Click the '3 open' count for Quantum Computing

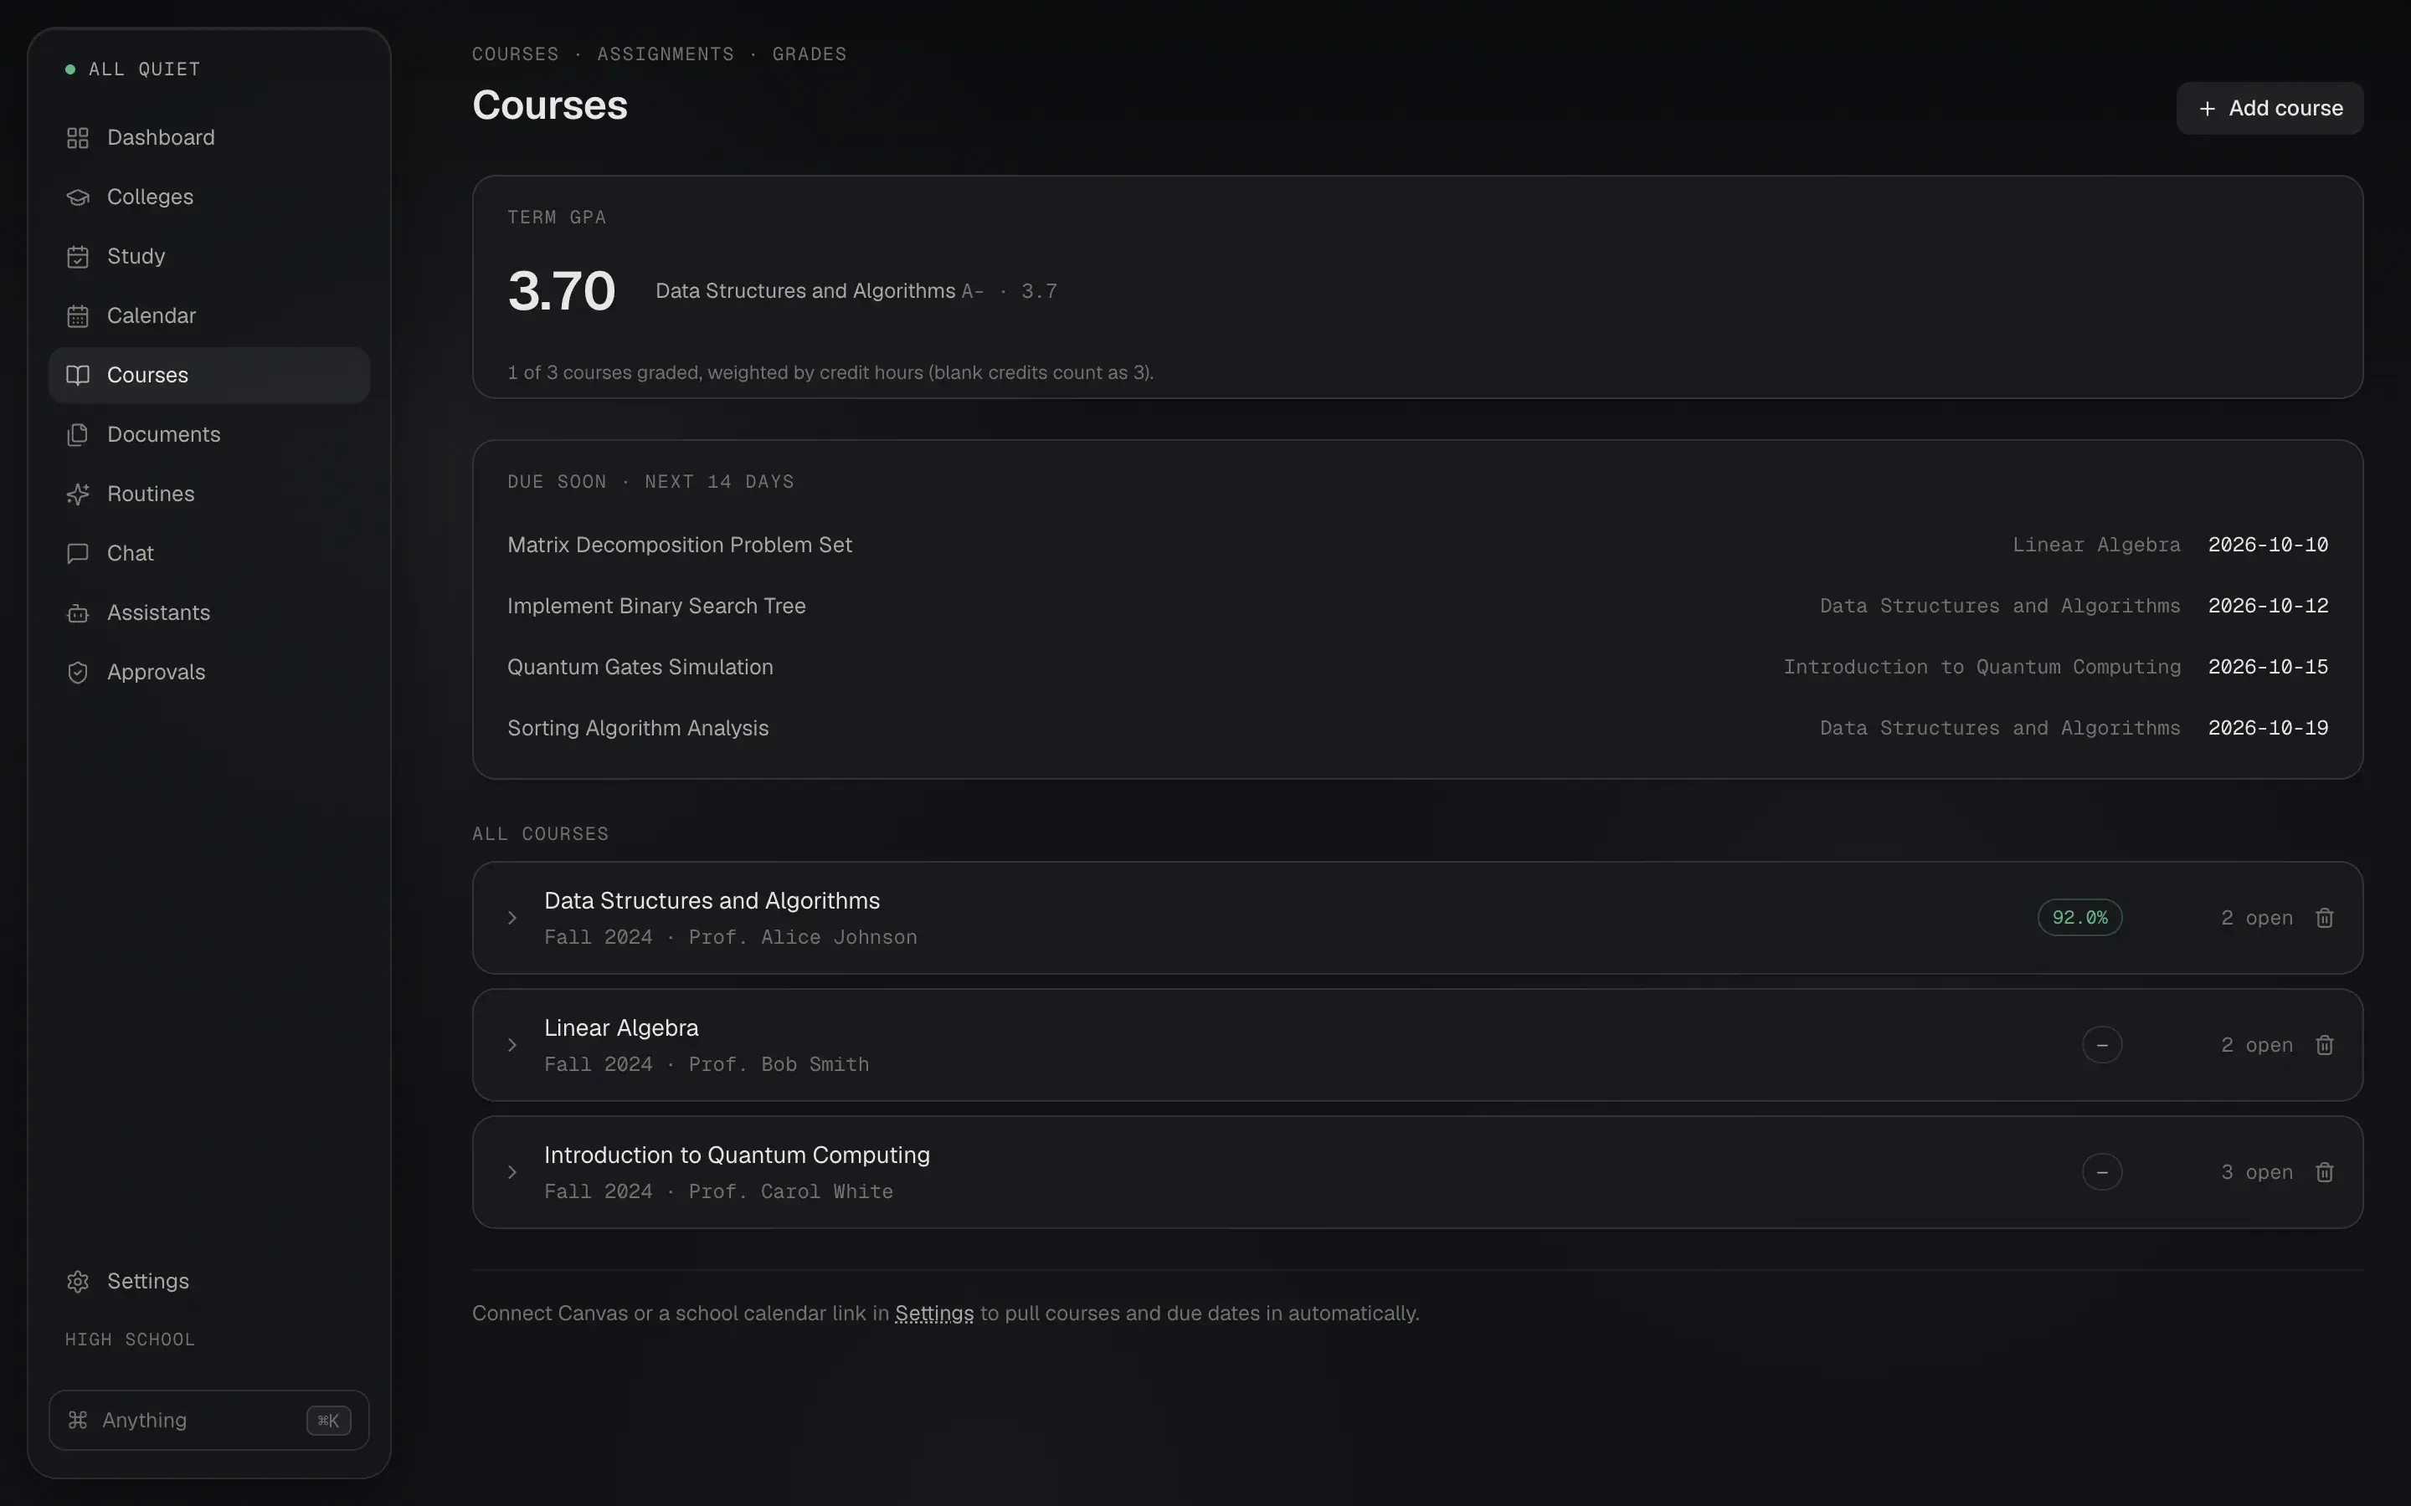coord(2257,1172)
